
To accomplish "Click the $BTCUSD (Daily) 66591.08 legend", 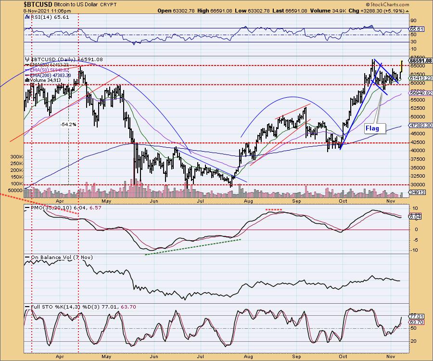I will coord(66,59).
